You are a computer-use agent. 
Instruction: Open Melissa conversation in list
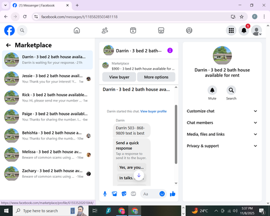(48, 154)
